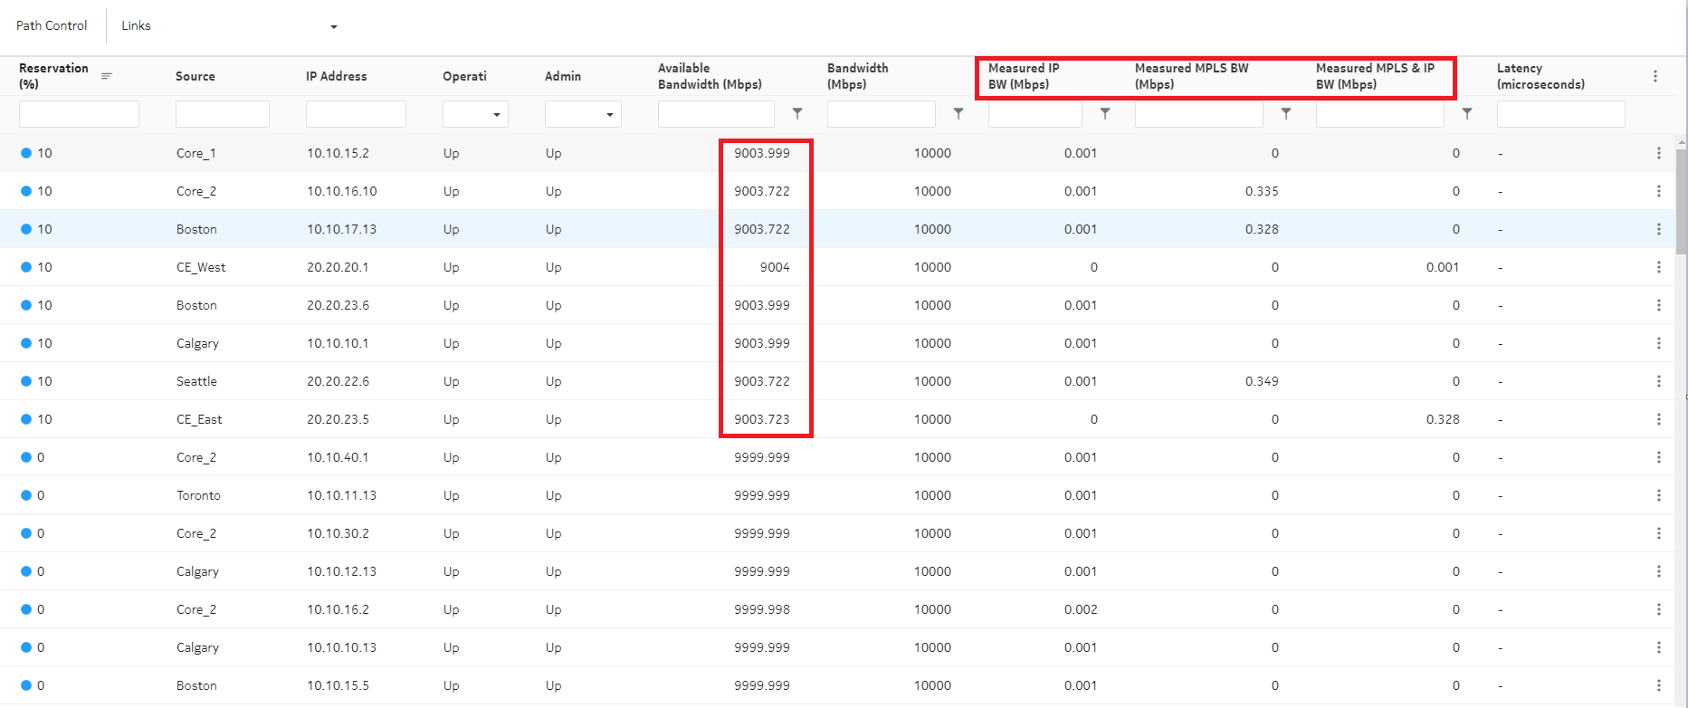Open more options for CE_West row
Image resolution: width=1688 pixels, height=708 pixels.
coord(1658,268)
